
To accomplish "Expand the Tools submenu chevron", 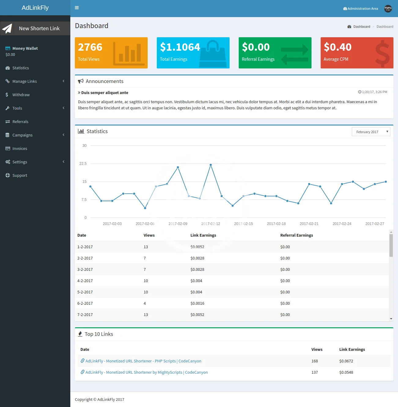I will tap(64, 108).
